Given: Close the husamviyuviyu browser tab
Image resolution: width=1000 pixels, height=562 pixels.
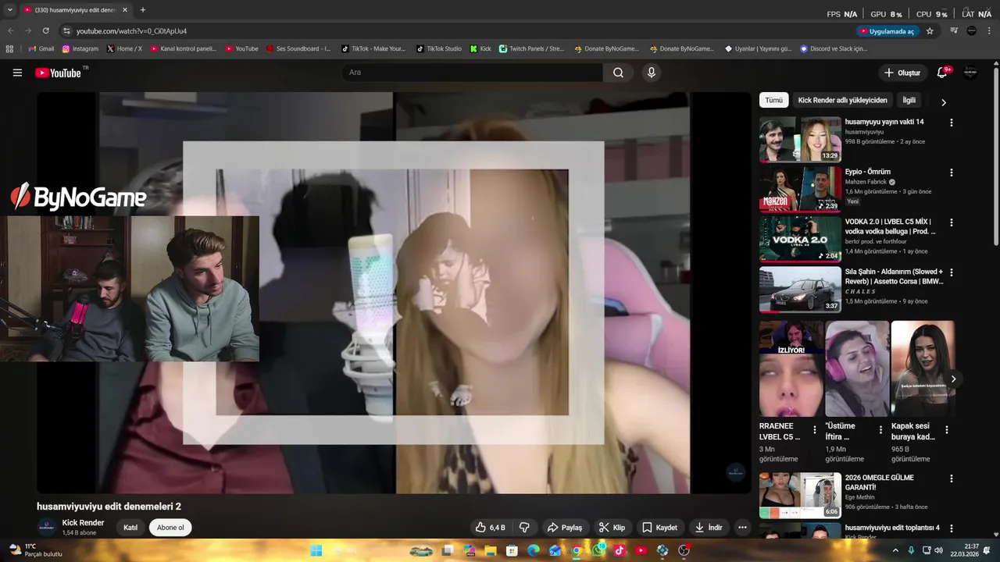Looking at the screenshot, I should click(125, 10).
